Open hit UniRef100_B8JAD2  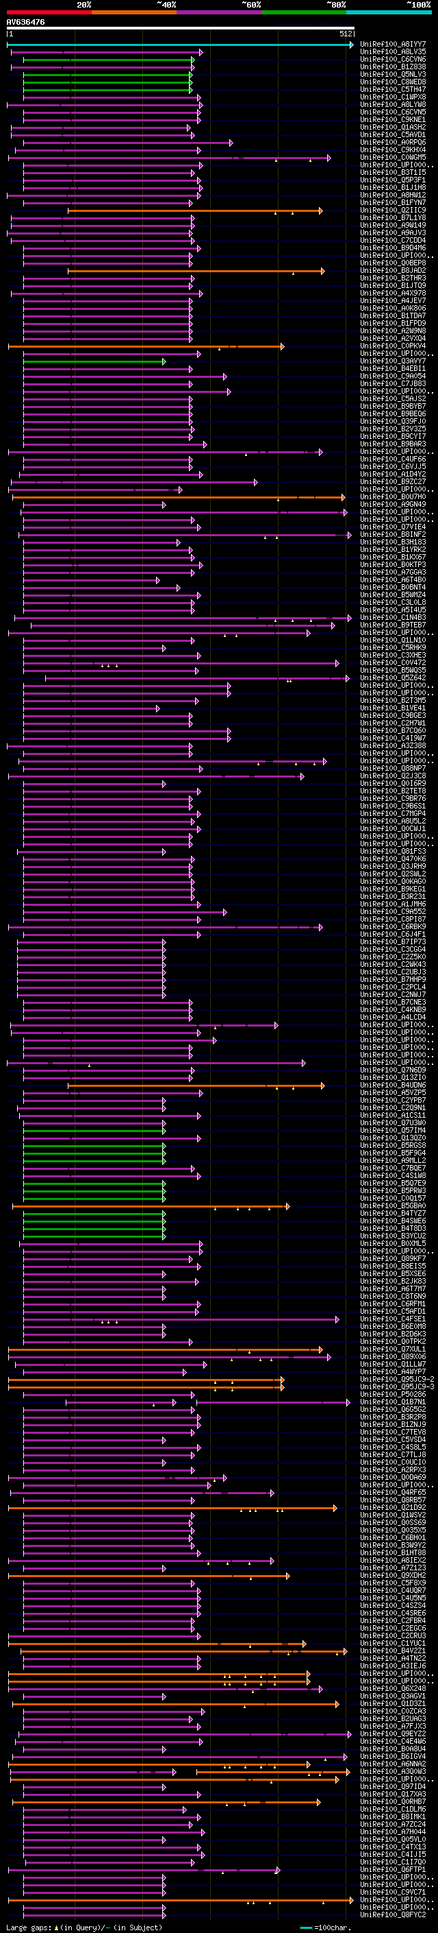[393, 270]
